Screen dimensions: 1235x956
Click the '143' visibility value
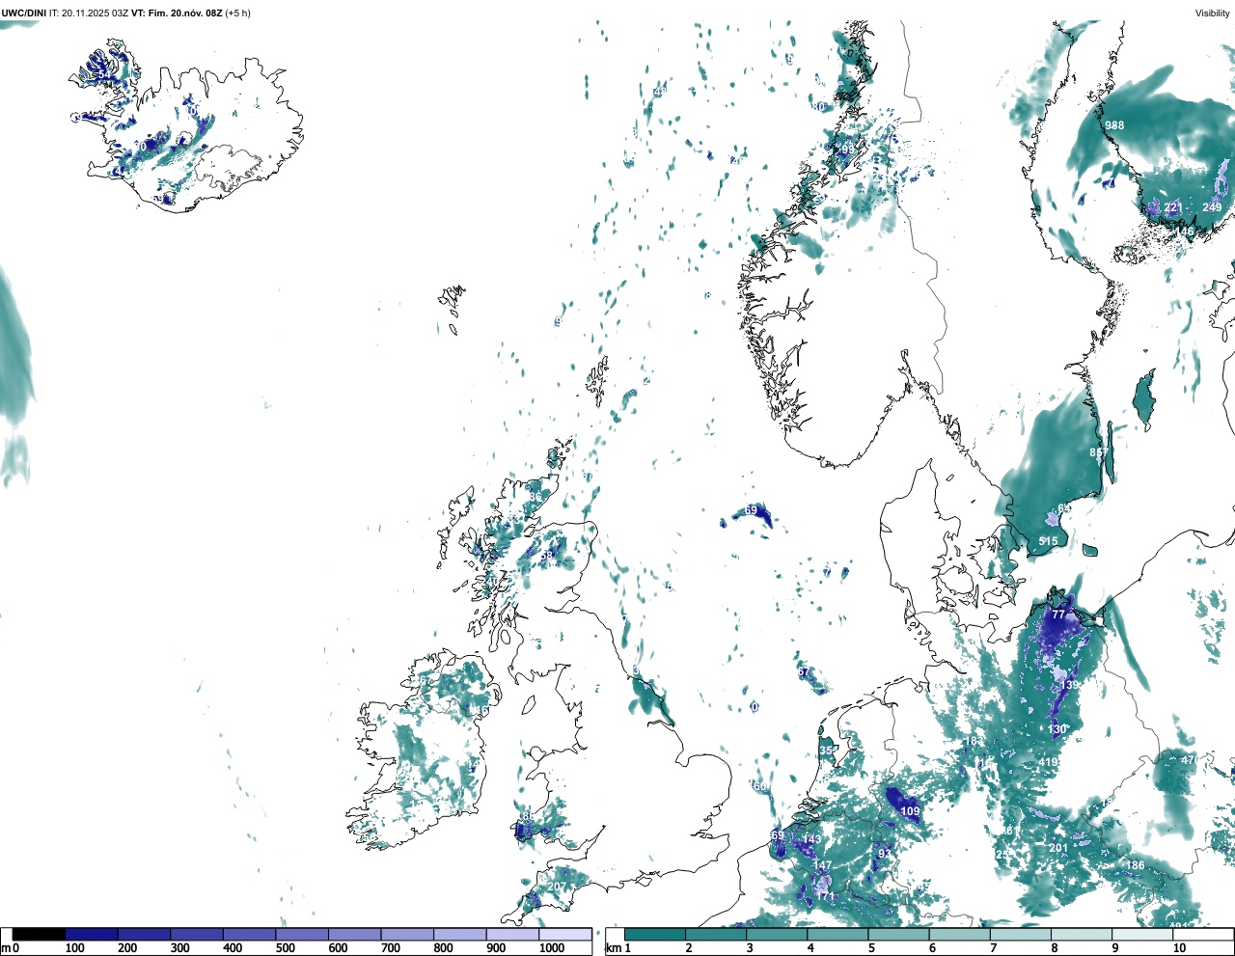812,840
